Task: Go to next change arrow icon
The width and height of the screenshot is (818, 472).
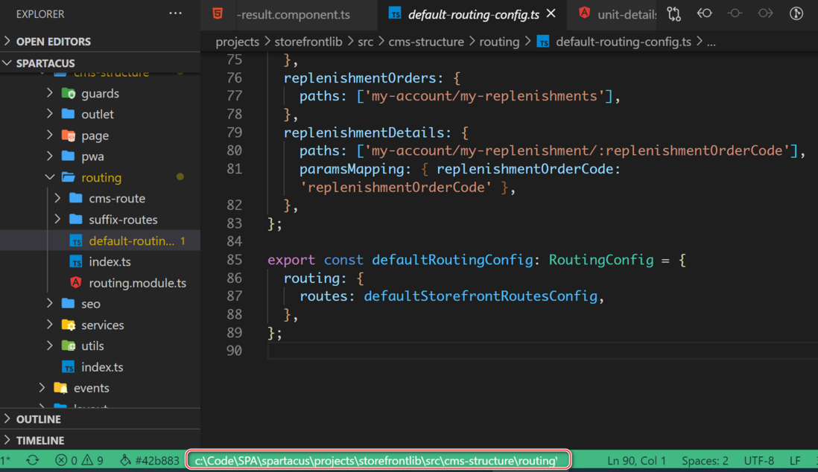Action: 765,13
